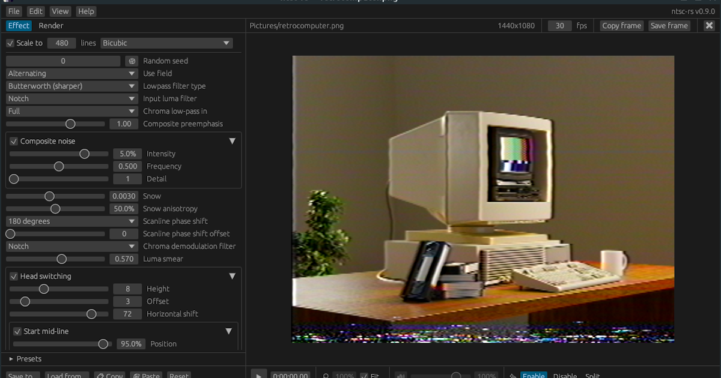
Task: Click the Head switching Offset slider handle
Action: point(25,301)
